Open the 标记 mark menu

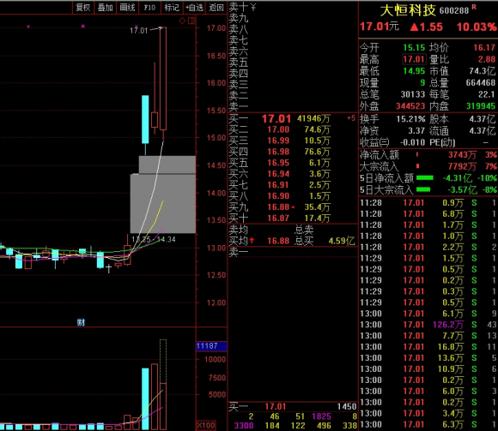point(172,8)
